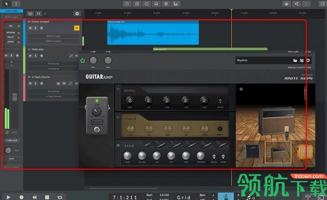
Task: Click the Post gain knob in Guitar Amp
Action: pos(108,60)
